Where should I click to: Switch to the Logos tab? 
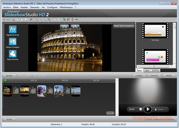pyautogui.click(x=147, y=70)
